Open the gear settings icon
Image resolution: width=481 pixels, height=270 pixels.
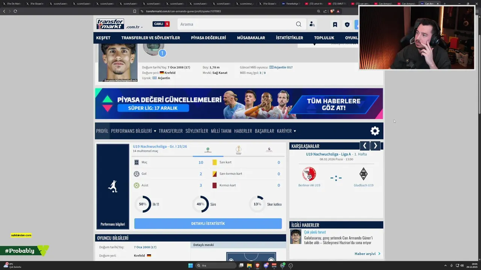(375, 131)
